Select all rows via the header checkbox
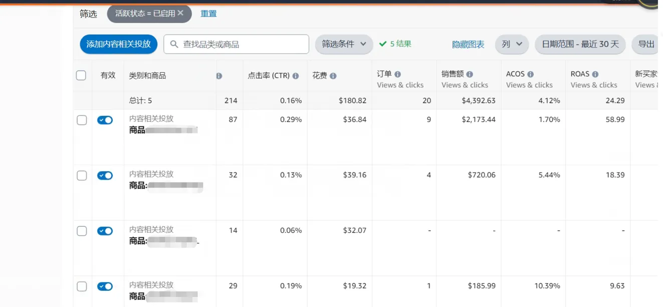663x307 pixels. (81, 75)
